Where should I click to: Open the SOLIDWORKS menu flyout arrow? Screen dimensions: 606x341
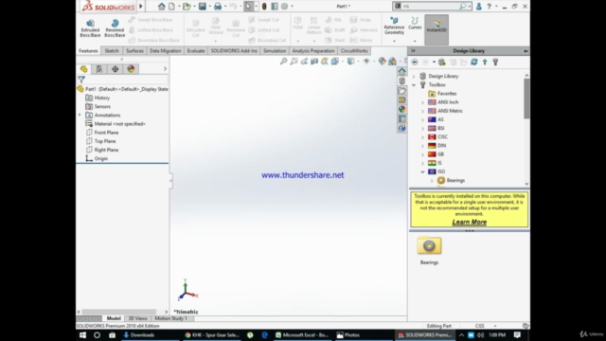[x=141, y=7]
